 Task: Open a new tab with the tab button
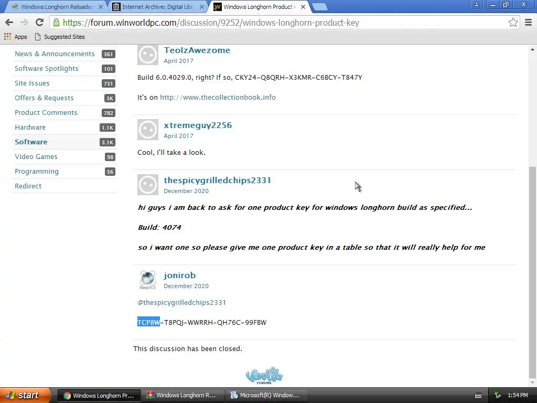pyautogui.click(x=320, y=7)
